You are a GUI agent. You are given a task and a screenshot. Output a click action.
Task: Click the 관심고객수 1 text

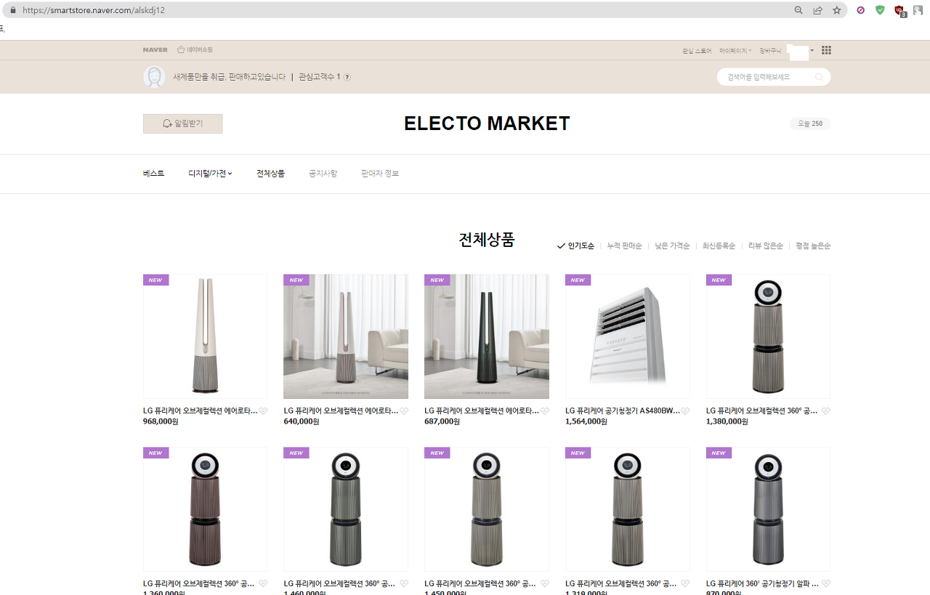click(x=319, y=77)
